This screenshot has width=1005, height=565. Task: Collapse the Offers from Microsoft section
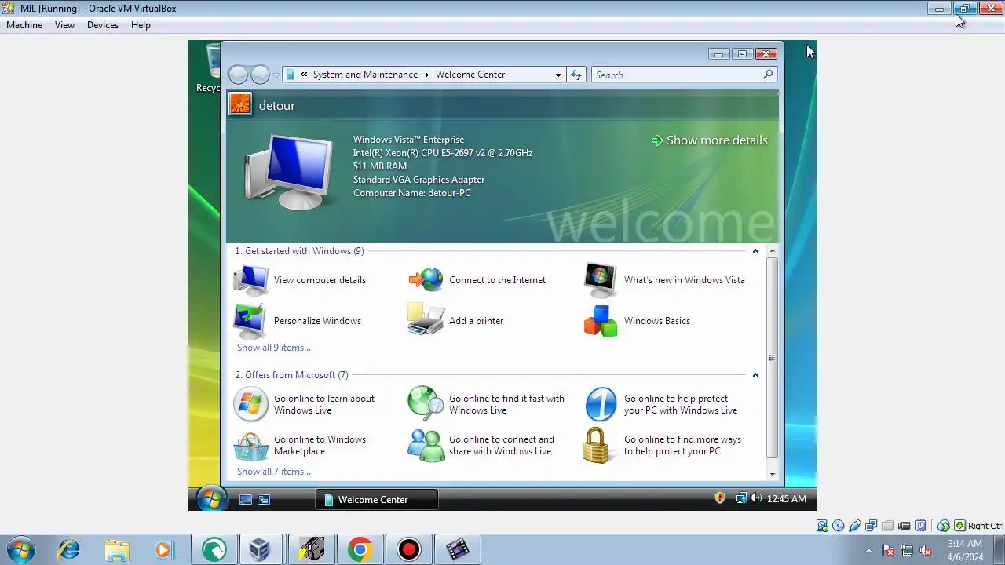(x=755, y=375)
